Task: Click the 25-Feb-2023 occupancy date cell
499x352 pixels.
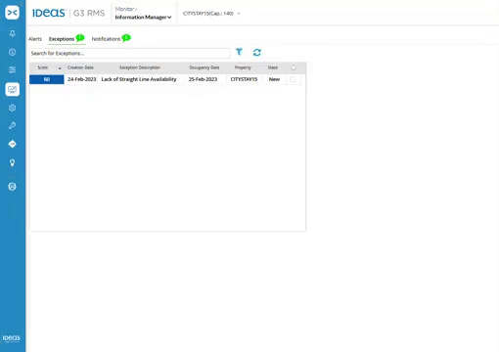Action: pyautogui.click(x=203, y=79)
